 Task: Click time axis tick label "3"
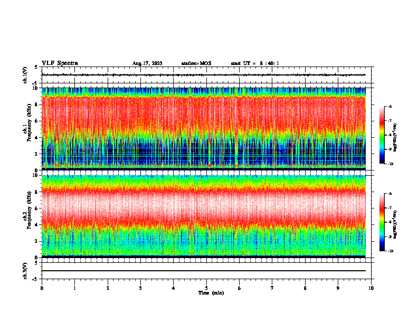point(140,288)
